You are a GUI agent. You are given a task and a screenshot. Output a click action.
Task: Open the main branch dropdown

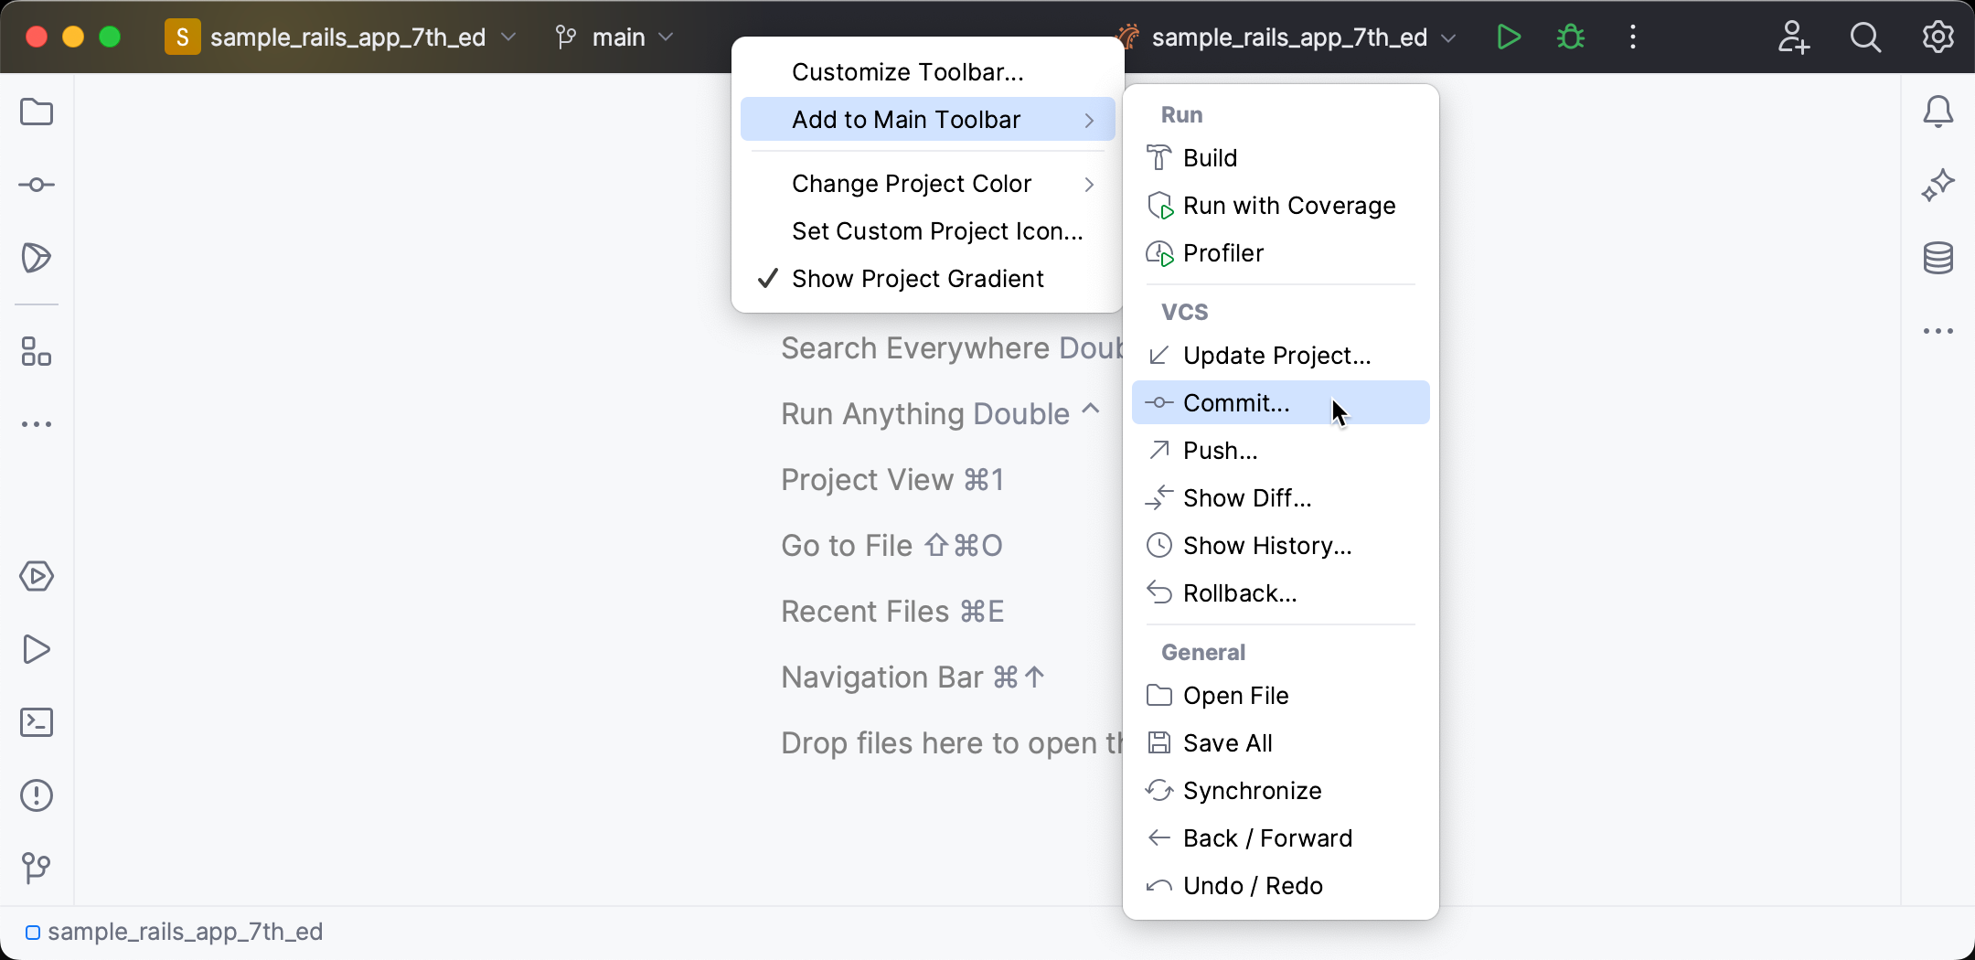618,37
